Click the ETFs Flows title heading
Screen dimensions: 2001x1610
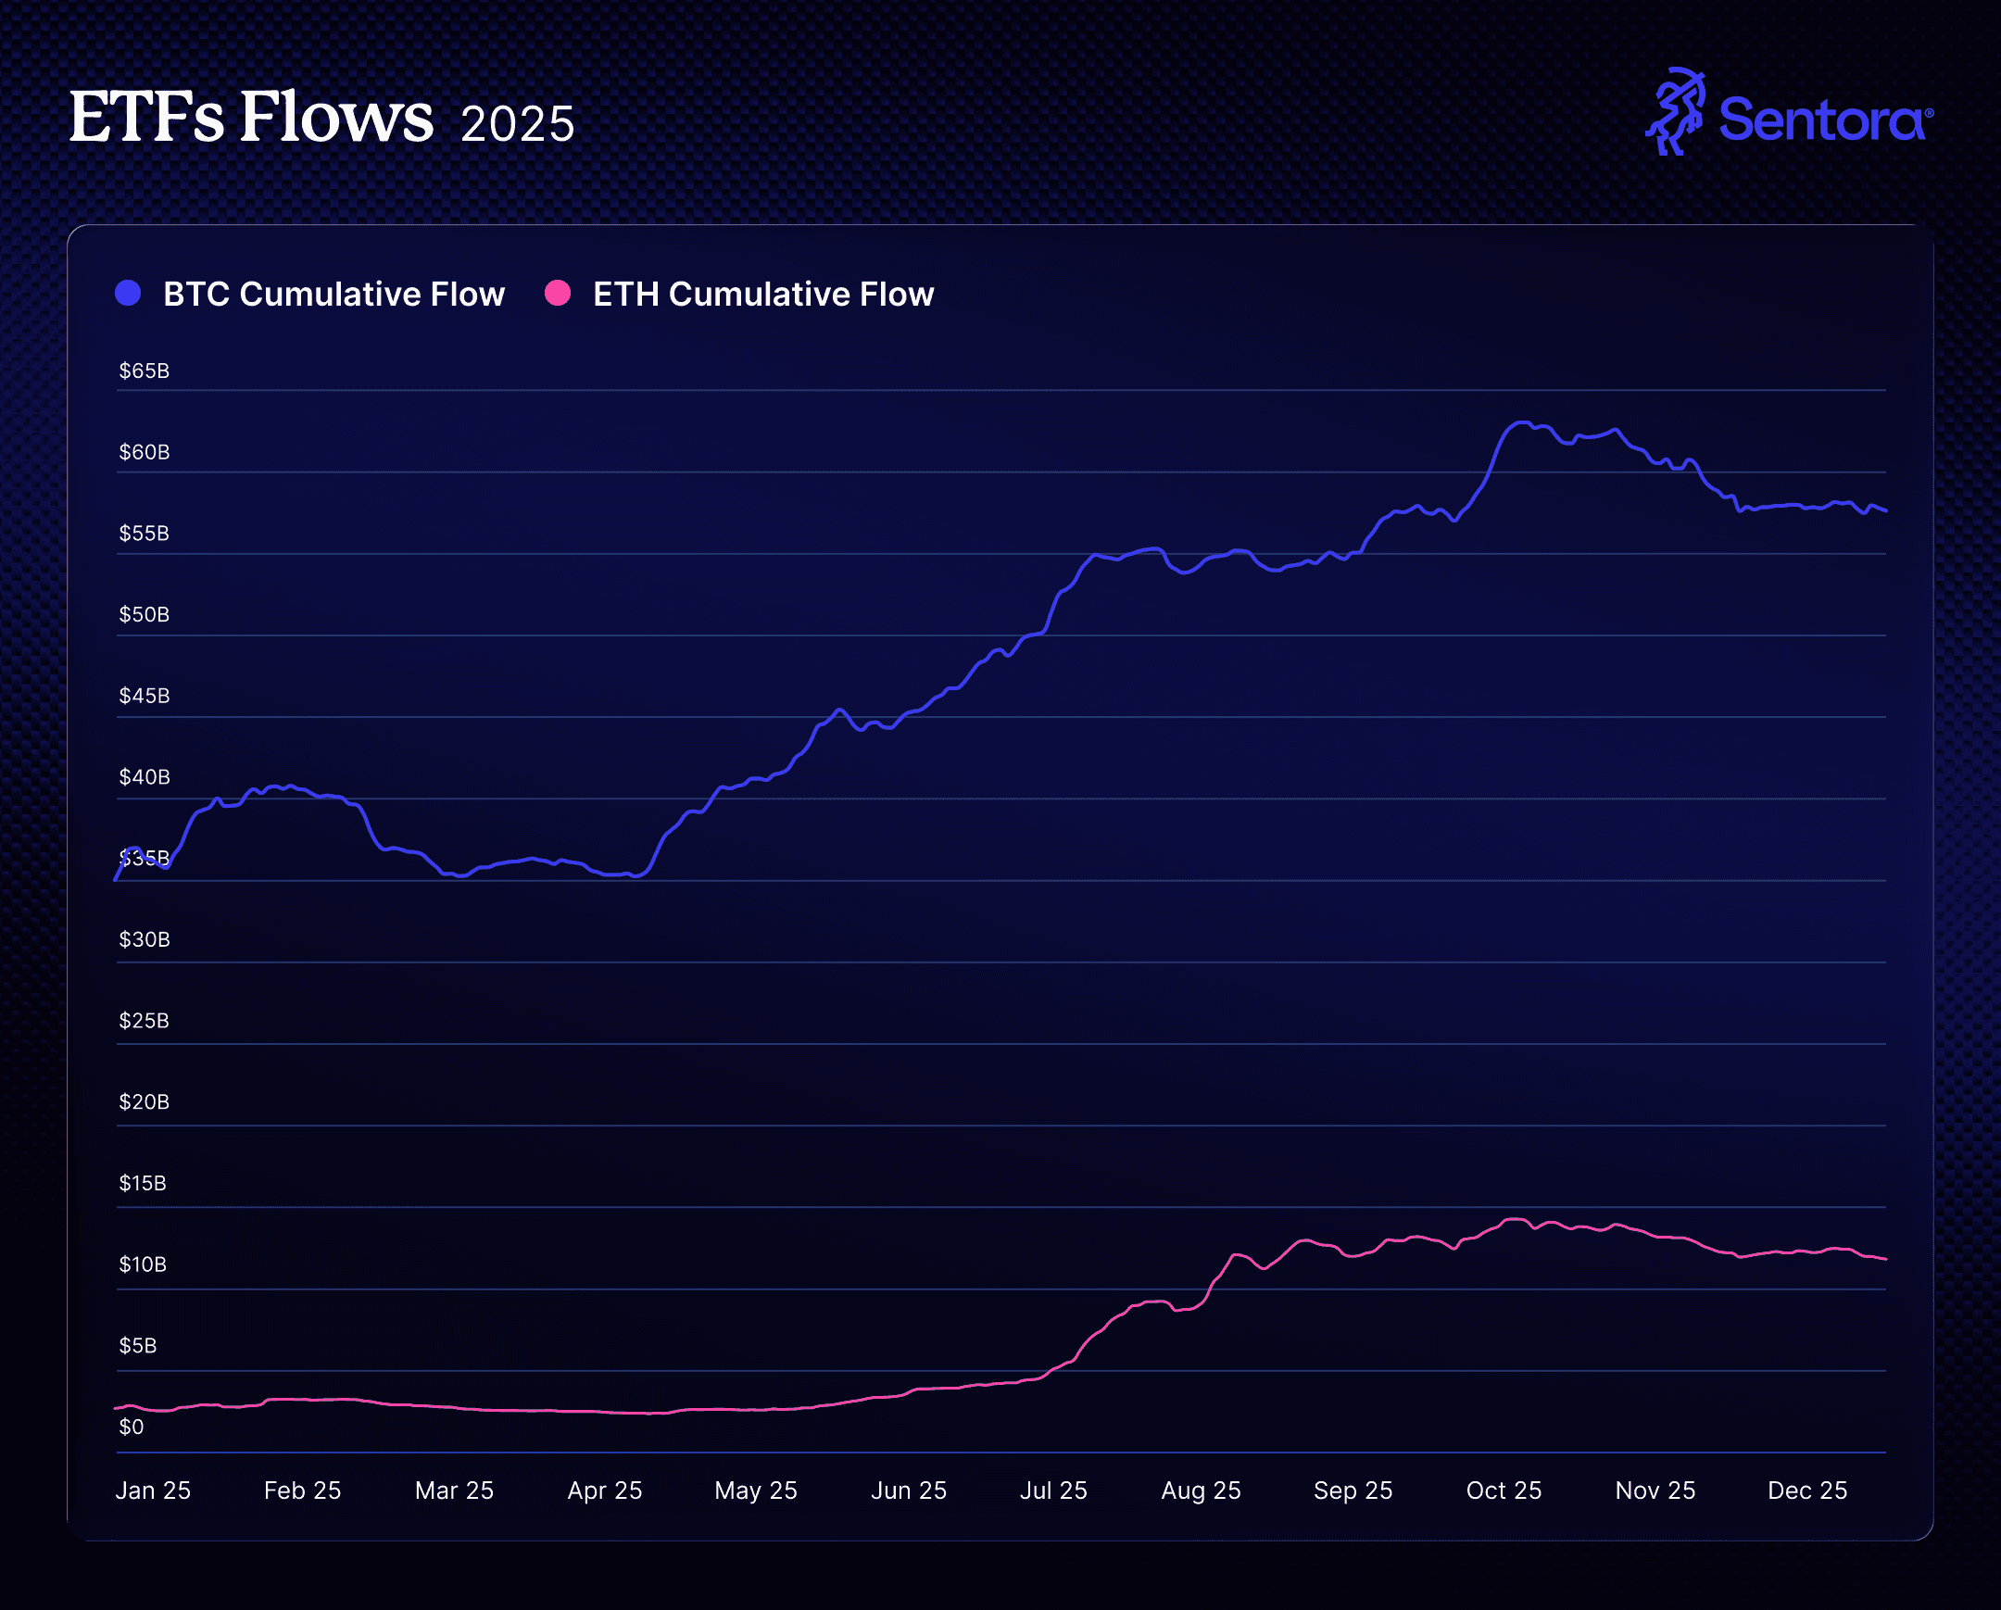point(251,118)
